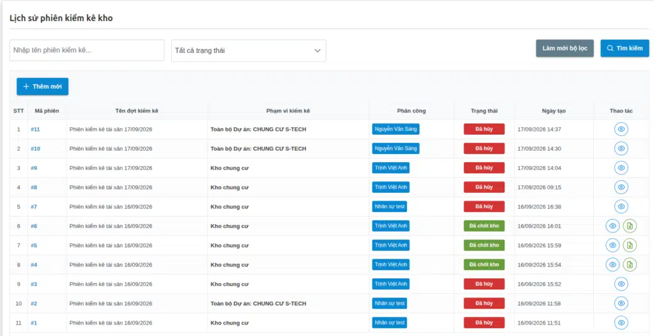The width and height of the screenshot is (654, 336).
Task: Click the 'Thêm mới' button
Action: click(x=43, y=86)
